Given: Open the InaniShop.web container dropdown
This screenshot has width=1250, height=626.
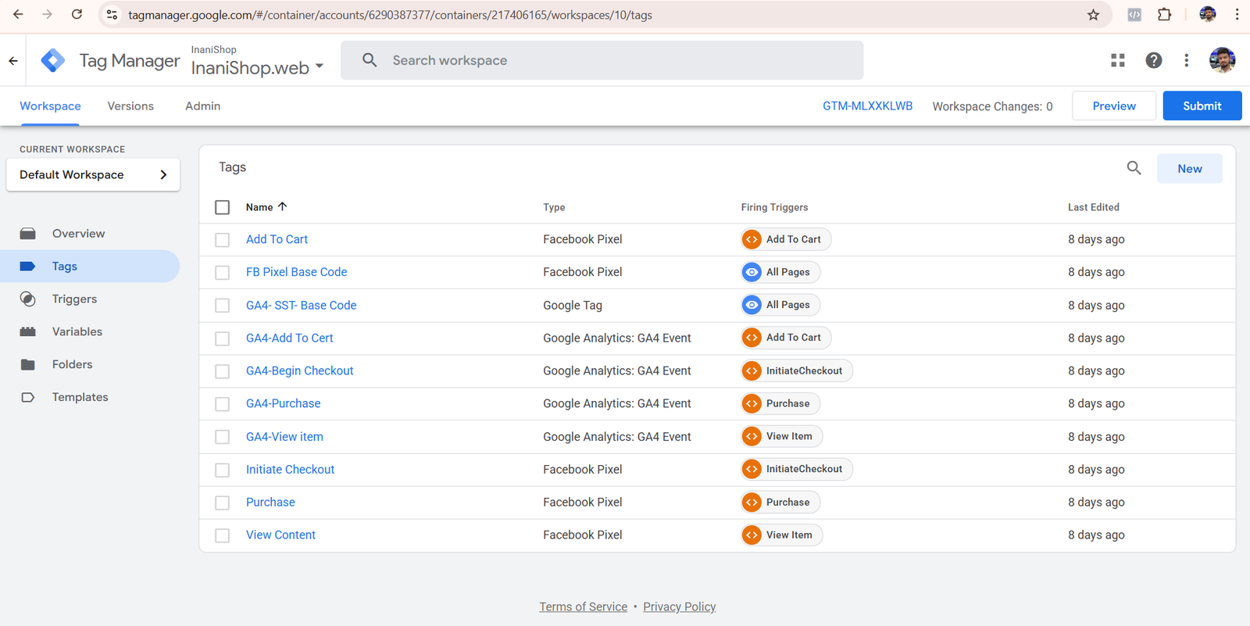Looking at the screenshot, I should (x=258, y=67).
